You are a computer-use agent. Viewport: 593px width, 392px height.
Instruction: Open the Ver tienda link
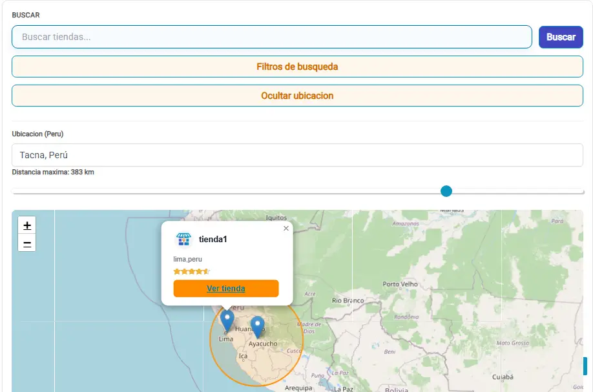[226, 289]
